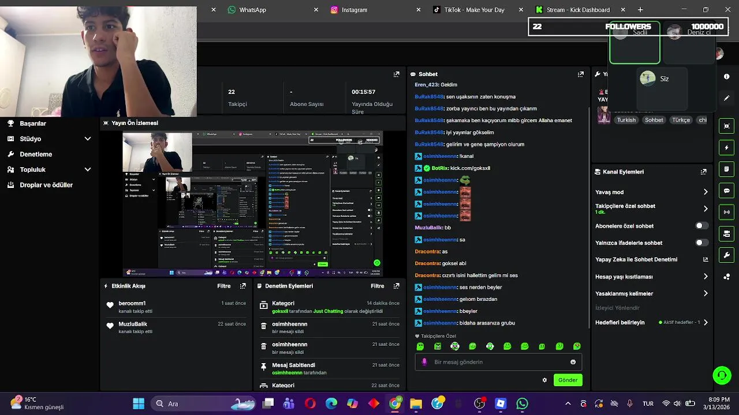Click the Turkish tag chip
The height and width of the screenshot is (415, 739).
(x=626, y=120)
